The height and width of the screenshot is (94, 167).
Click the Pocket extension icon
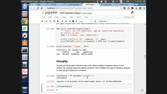124,8
